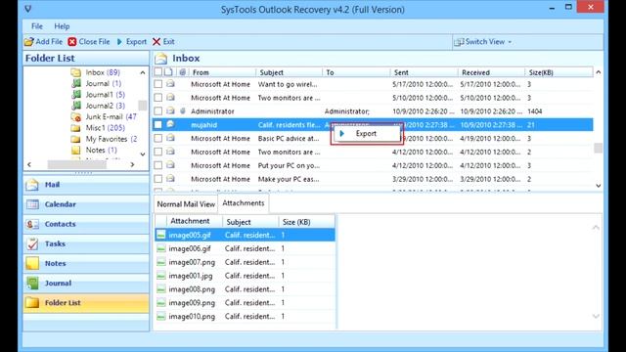Sort emails by the Received column
Image resolution: width=626 pixels, height=352 pixels.
point(491,72)
